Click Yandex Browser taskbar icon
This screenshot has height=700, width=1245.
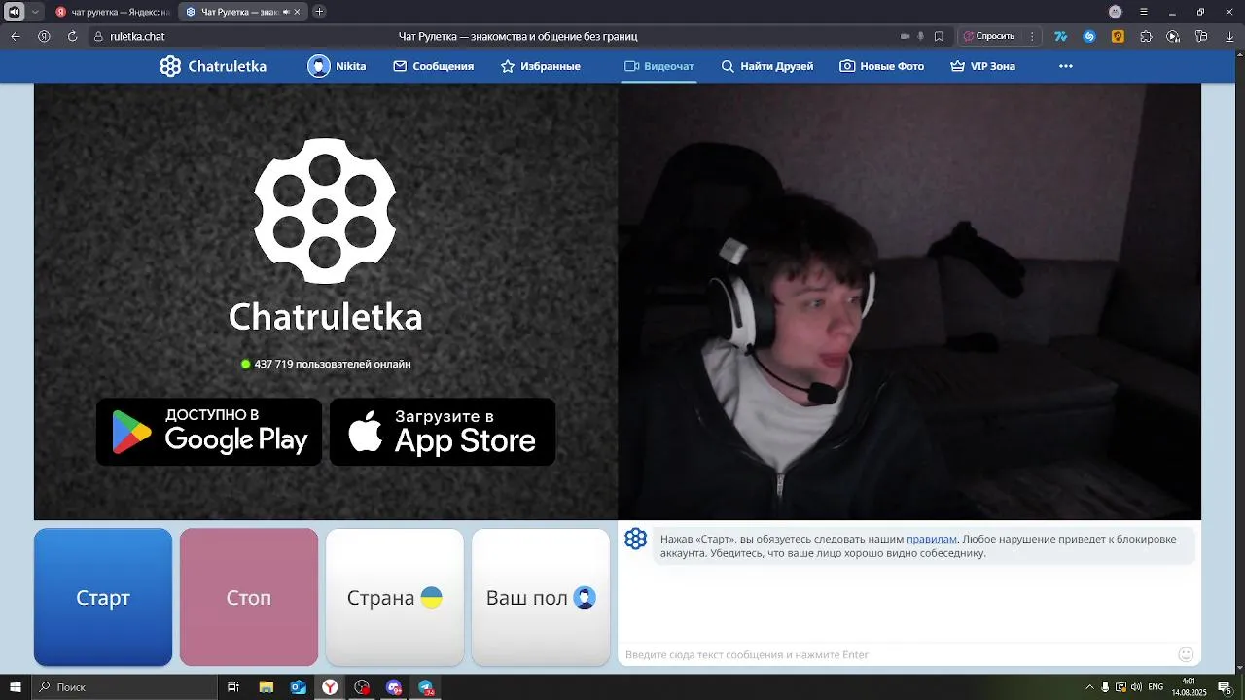[x=331, y=687]
